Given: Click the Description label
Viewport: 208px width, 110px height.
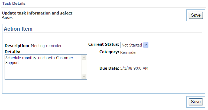Looking at the screenshot, I should (17, 46).
